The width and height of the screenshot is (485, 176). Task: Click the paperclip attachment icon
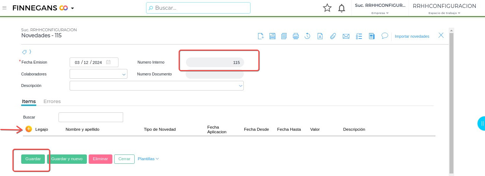333,36
